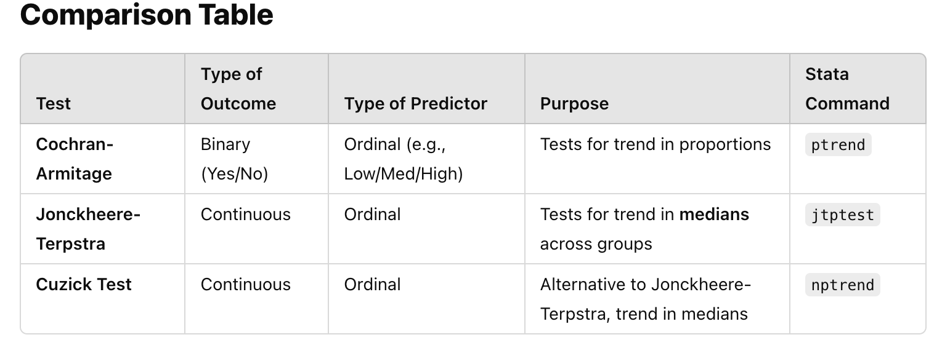Click Tests for trend in proportions text

[656, 144]
